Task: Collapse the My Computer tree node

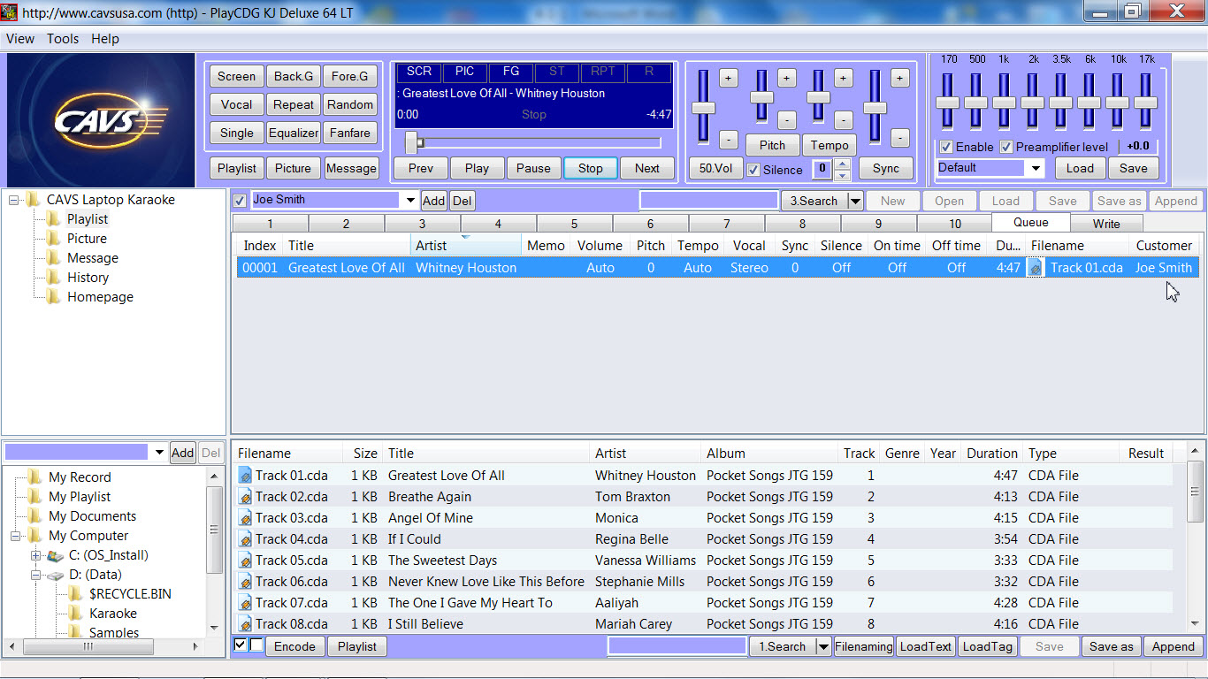Action: coord(16,536)
